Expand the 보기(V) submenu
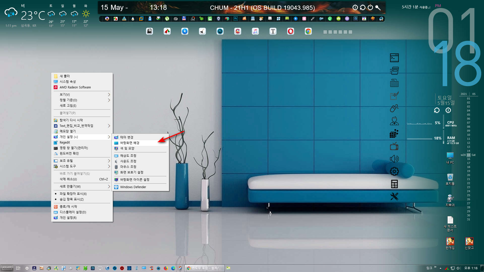Viewport: 484px width, 272px height. click(x=82, y=94)
